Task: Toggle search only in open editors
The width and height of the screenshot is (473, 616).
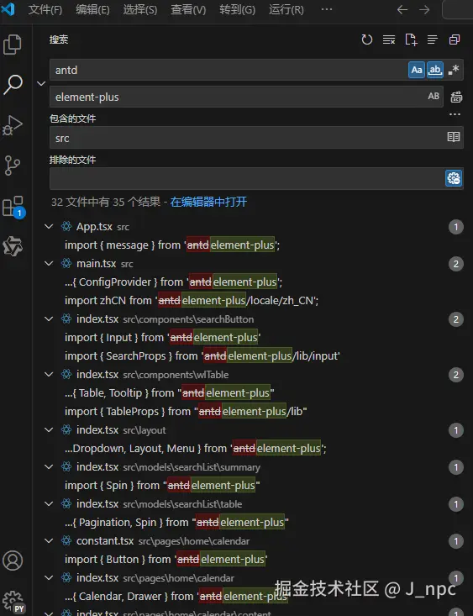Action: click(x=454, y=137)
